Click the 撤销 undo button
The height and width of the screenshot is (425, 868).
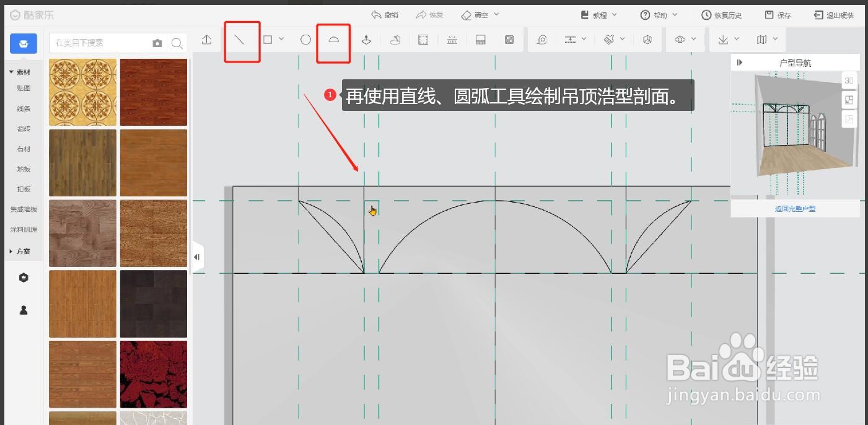pos(384,15)
